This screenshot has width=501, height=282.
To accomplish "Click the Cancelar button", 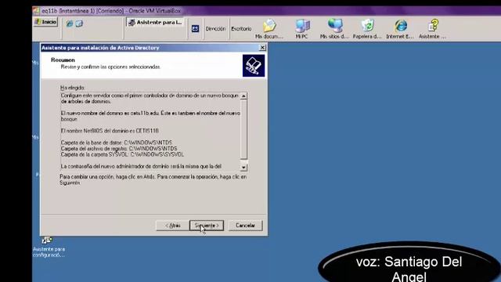I will (x=245, y=226).
